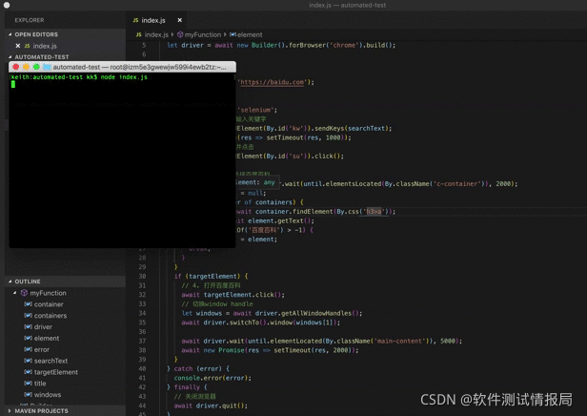Select containers variable in Outline
The width and height of the screenshot is (587, 416).
(x=51, y=316)
